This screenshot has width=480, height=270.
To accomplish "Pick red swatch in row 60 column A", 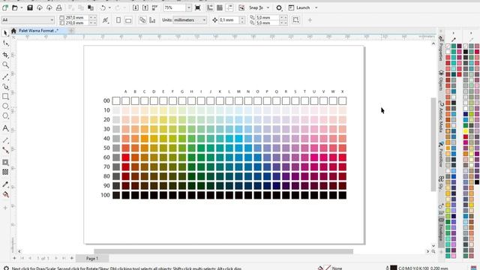I will [125, 157].
